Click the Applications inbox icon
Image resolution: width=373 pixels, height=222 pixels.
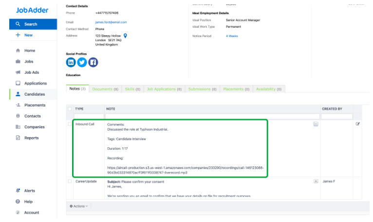[x=18, y=83]
